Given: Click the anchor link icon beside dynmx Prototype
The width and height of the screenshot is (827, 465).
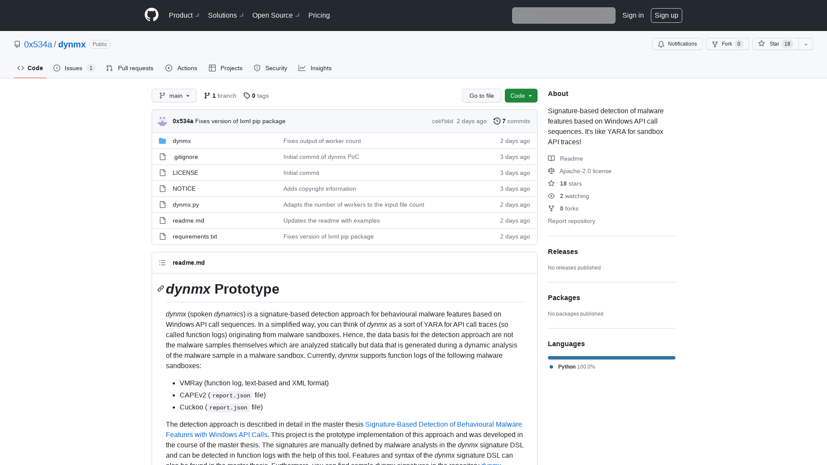Looking at the screenshot, I should pos(161,288).
